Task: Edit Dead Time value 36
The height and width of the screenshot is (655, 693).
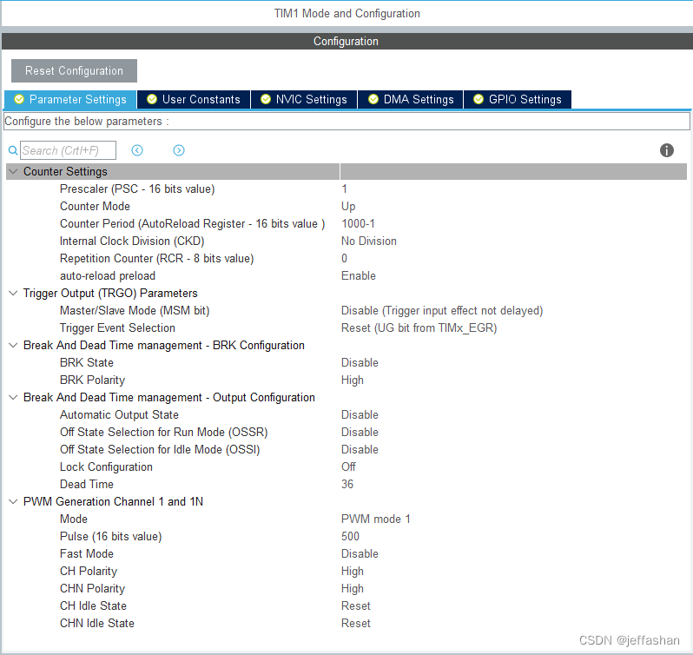Action: click(347, 484)
